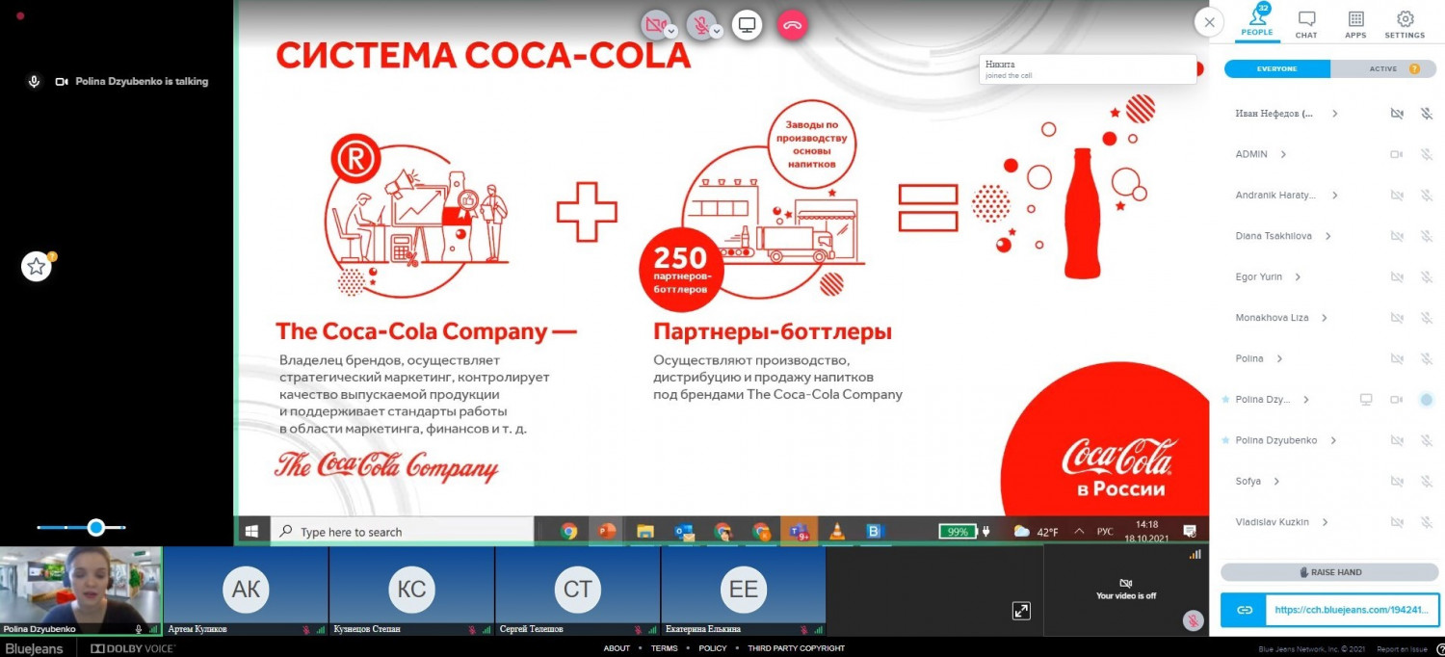This screenshot has height=657, width=1445.
Task: Expand options for Polina Dzyubenko participant
Action: 1333,440
